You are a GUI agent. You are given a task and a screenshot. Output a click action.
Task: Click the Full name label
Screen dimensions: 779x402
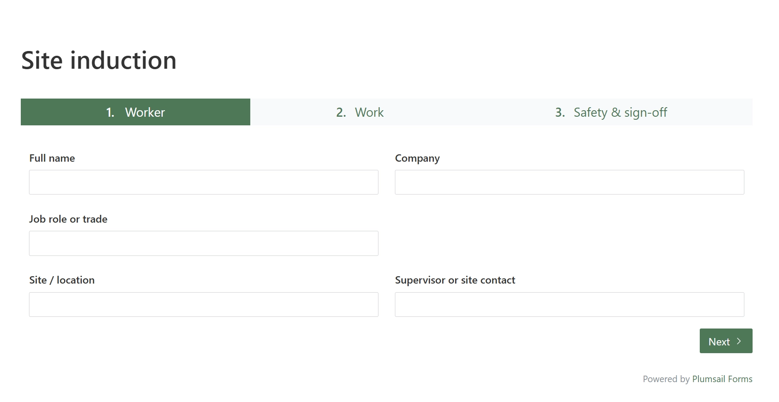click(52, 158)
